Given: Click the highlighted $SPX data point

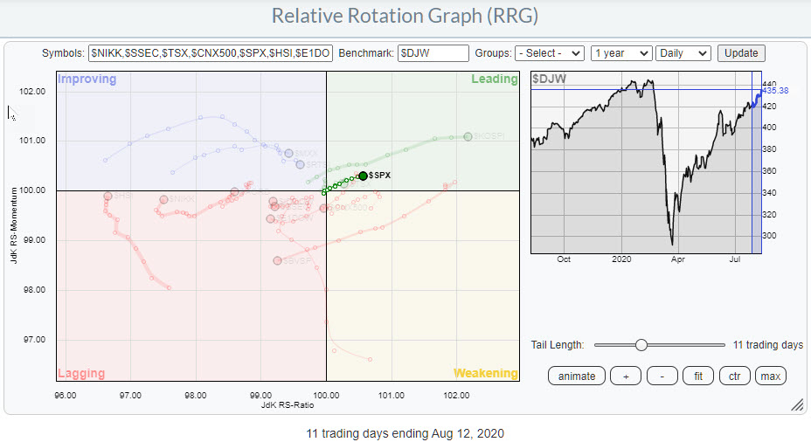Looking at the screenshot, I should 364,176.
